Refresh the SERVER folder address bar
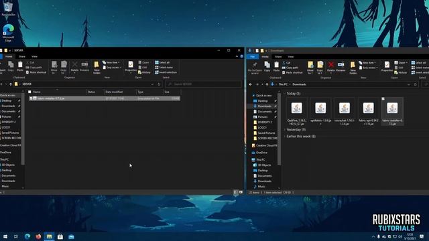This screenshot has height=241, width=429. pos(159,84)
